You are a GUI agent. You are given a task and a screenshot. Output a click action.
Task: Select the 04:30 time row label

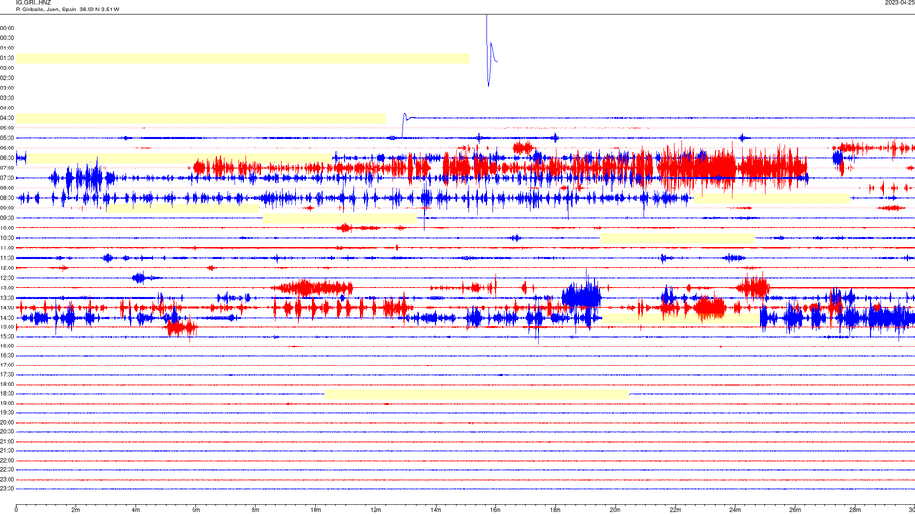8,118
